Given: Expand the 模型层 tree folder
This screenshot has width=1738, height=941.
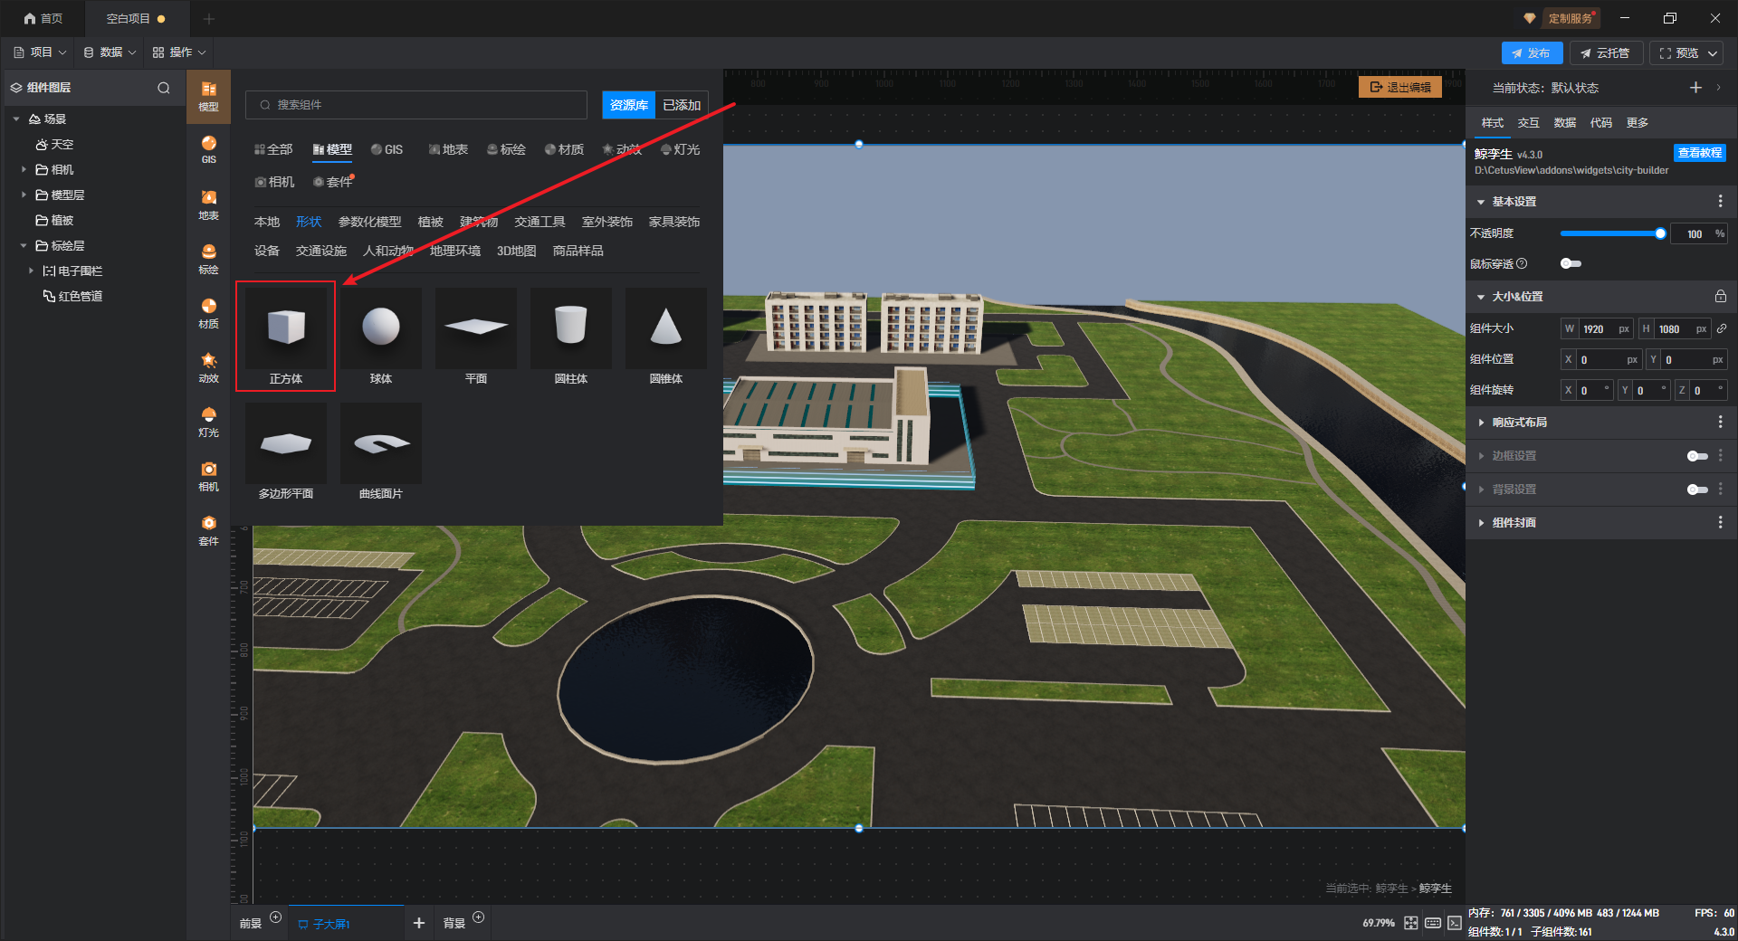Looking at the screenshot, I should (x=24, y=195).
